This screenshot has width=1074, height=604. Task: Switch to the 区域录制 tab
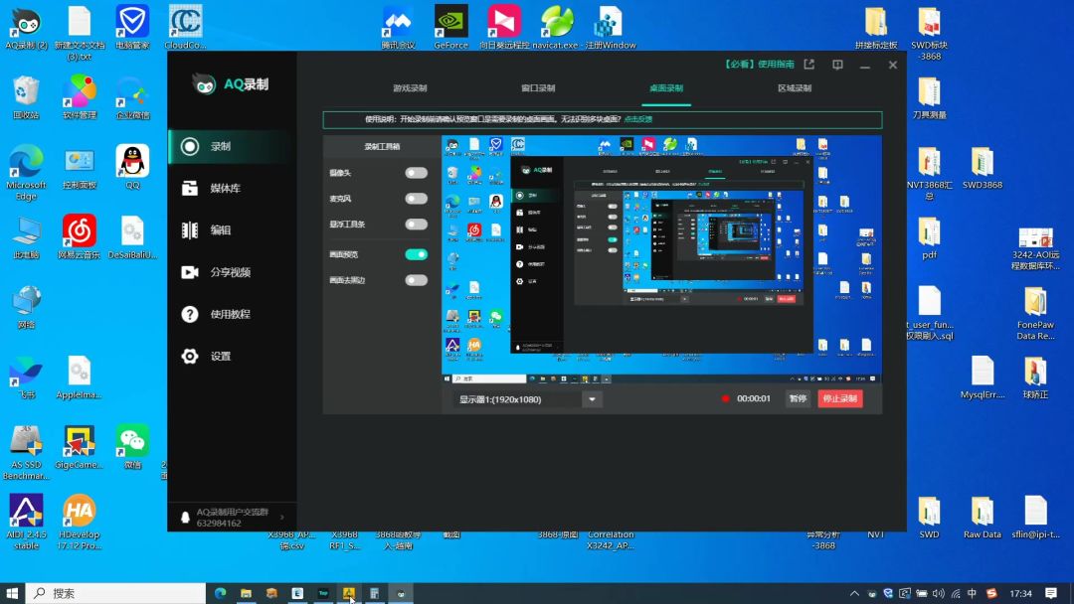pos(795,88)
